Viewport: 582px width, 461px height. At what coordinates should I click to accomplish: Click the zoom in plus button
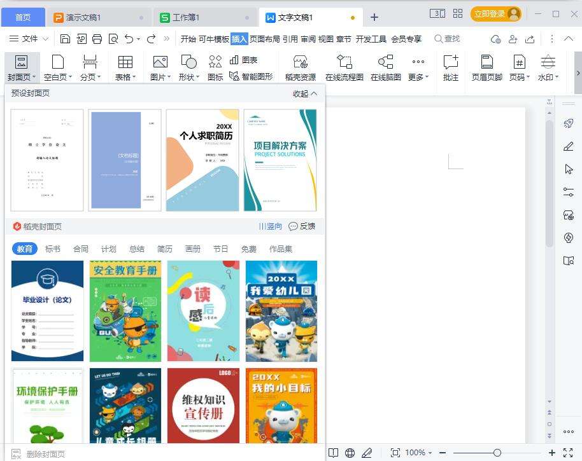pyautogui.click(x=552, y=453)
